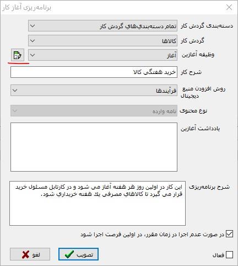Enable the فعال checkbox
The width and height of the screenshot is (238, 266).
point(229,255)
